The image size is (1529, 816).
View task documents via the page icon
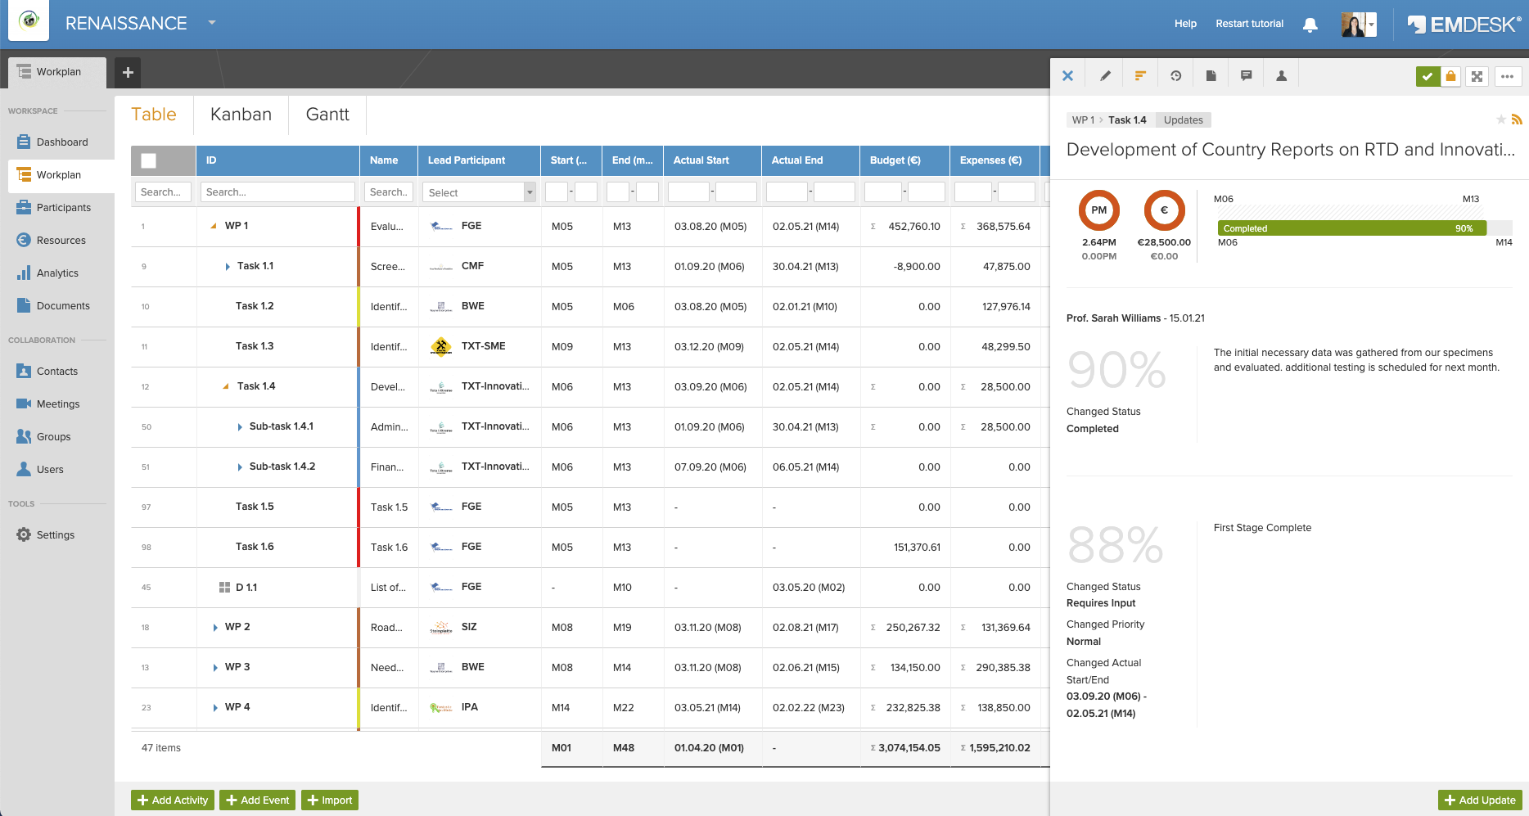pyautogui.click(x=1211, y=74)
